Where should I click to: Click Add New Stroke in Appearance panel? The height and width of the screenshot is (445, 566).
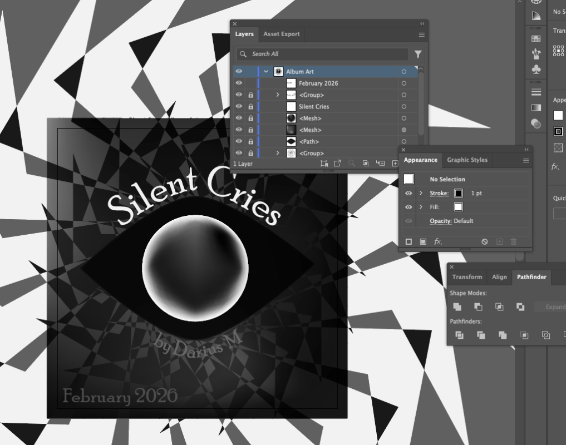click(408, 242)
